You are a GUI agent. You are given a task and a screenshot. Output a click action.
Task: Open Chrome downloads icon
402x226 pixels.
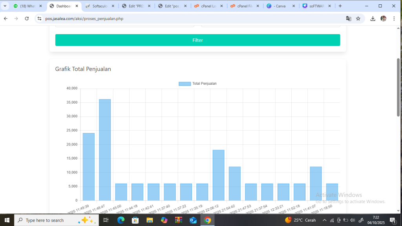tap(373, 18)
